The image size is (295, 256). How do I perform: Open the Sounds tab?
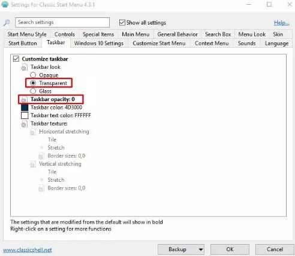pyautogui.click(x=246, y=43)
